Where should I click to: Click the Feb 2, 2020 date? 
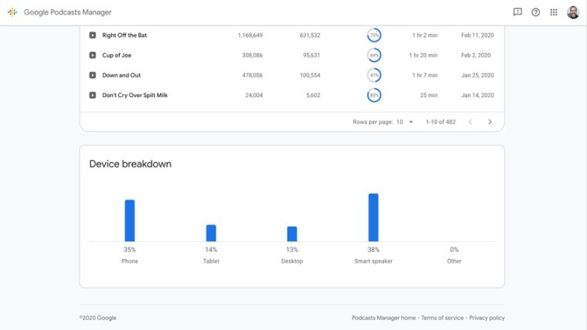coord(476,56)
